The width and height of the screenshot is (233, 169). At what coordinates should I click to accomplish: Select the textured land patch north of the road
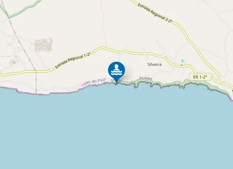43,45
